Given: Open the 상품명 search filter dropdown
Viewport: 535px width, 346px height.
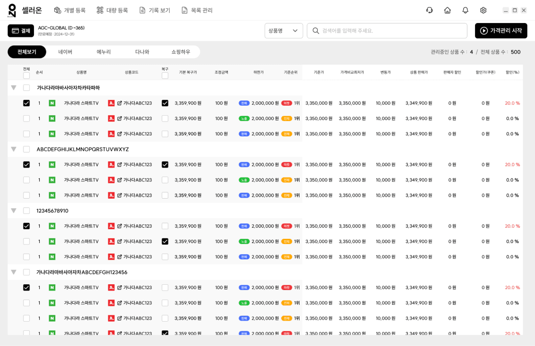Looking at the screenshot, I should click(x=284, y=30).
